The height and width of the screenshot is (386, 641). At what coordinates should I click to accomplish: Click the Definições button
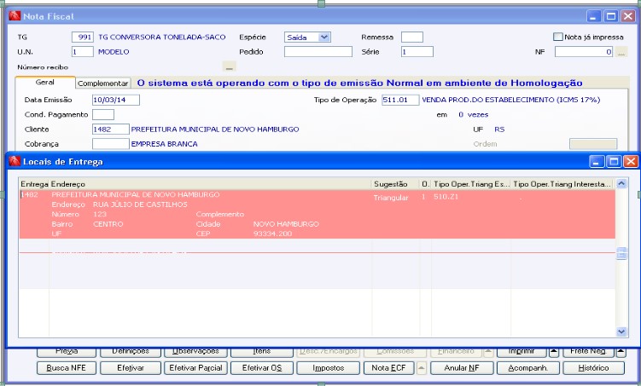coord(131,352)
